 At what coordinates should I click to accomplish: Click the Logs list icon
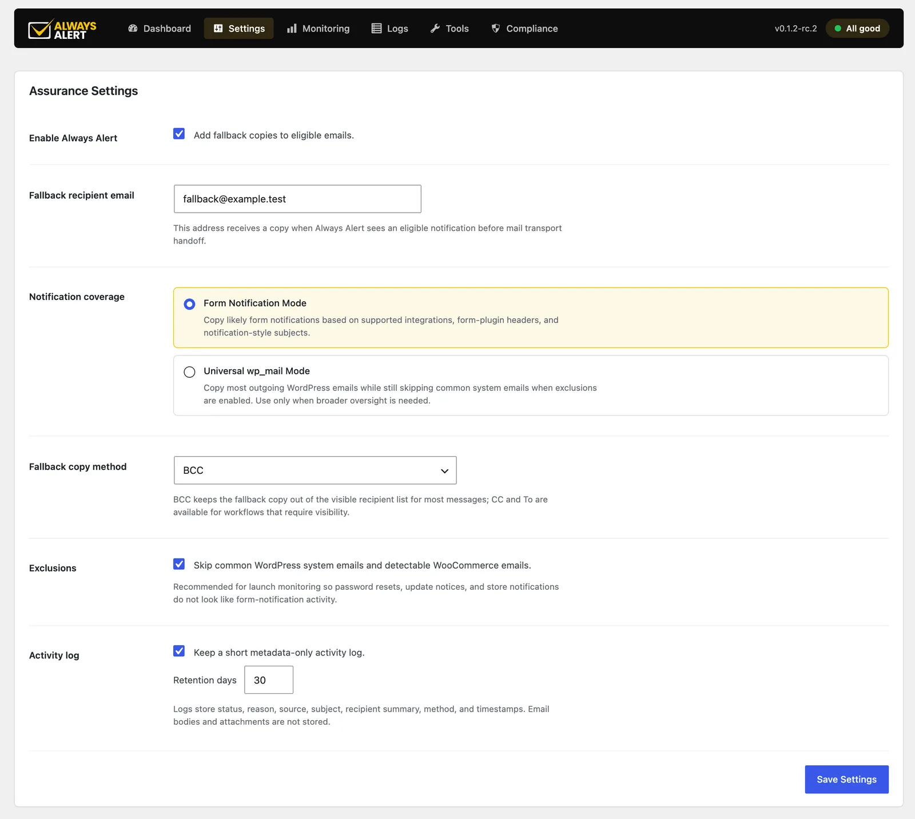point(376,28)
